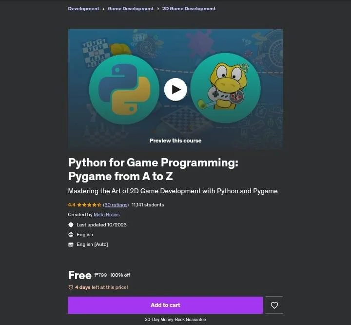The image size is (351, 325).
Task: Click the chevron after Development breadcrumb
Action: click(x=103, y=9)
